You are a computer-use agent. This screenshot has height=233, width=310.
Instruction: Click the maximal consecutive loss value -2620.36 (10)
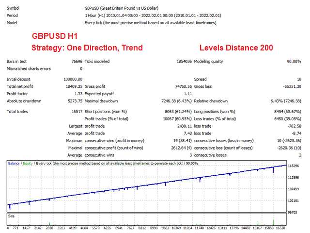(x=289, y=148)
